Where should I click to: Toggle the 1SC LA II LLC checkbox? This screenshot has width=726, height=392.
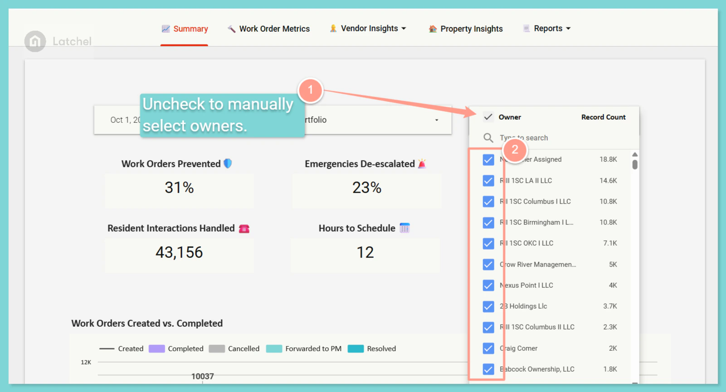(488, 180)
